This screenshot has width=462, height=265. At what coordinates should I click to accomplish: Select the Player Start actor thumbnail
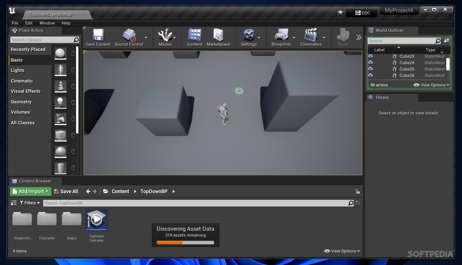(60, 119)
